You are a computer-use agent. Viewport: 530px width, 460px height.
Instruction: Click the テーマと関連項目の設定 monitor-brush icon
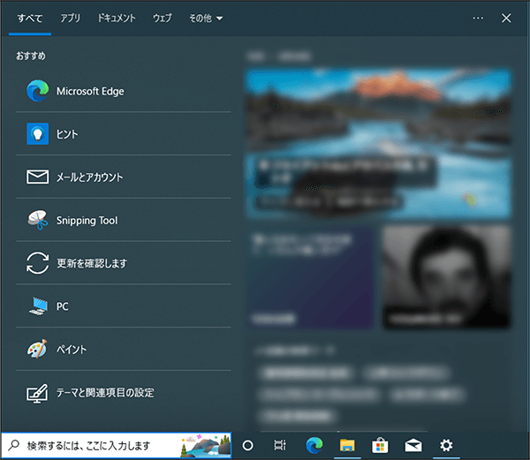37,393
